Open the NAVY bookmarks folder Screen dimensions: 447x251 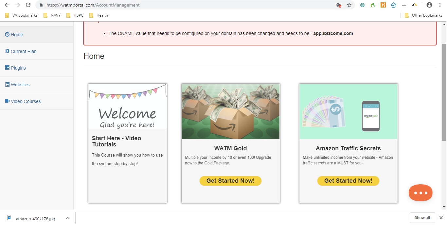(x=52, y=15)
